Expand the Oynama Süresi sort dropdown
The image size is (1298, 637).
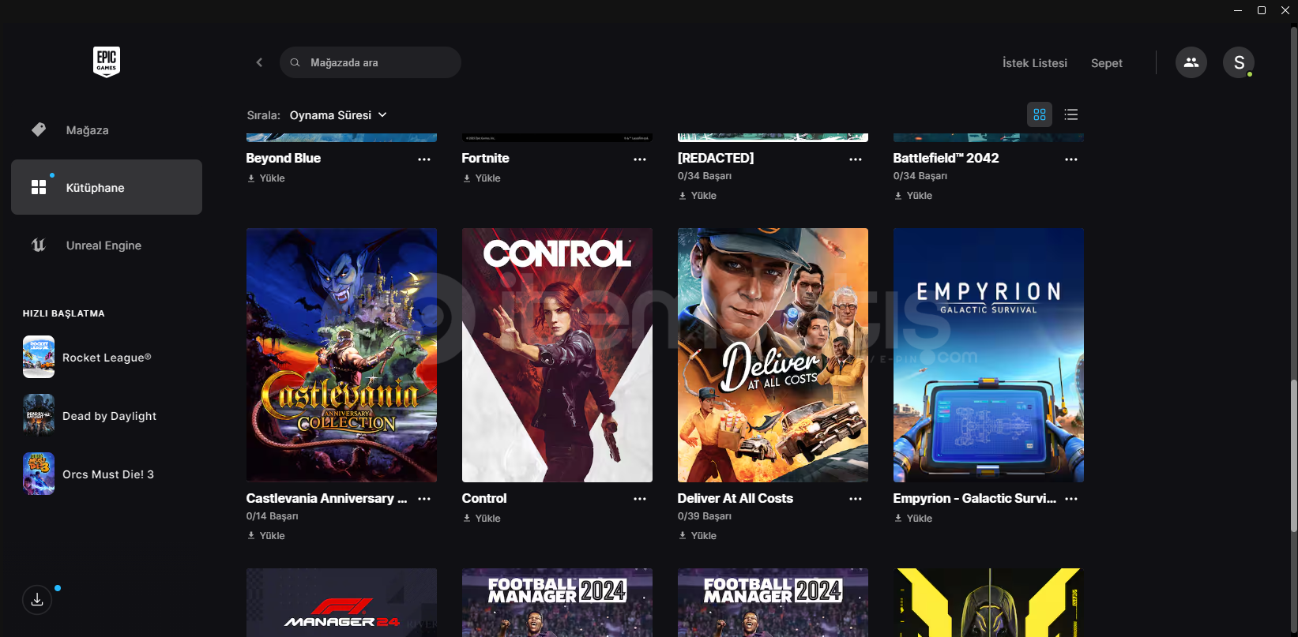pyautogui.click(x=338, y=115)
